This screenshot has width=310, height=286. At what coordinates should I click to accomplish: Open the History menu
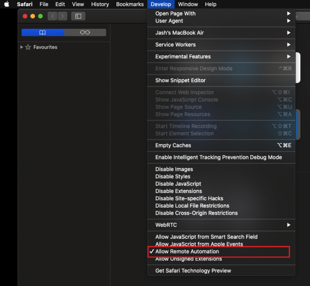pos(100,4)
